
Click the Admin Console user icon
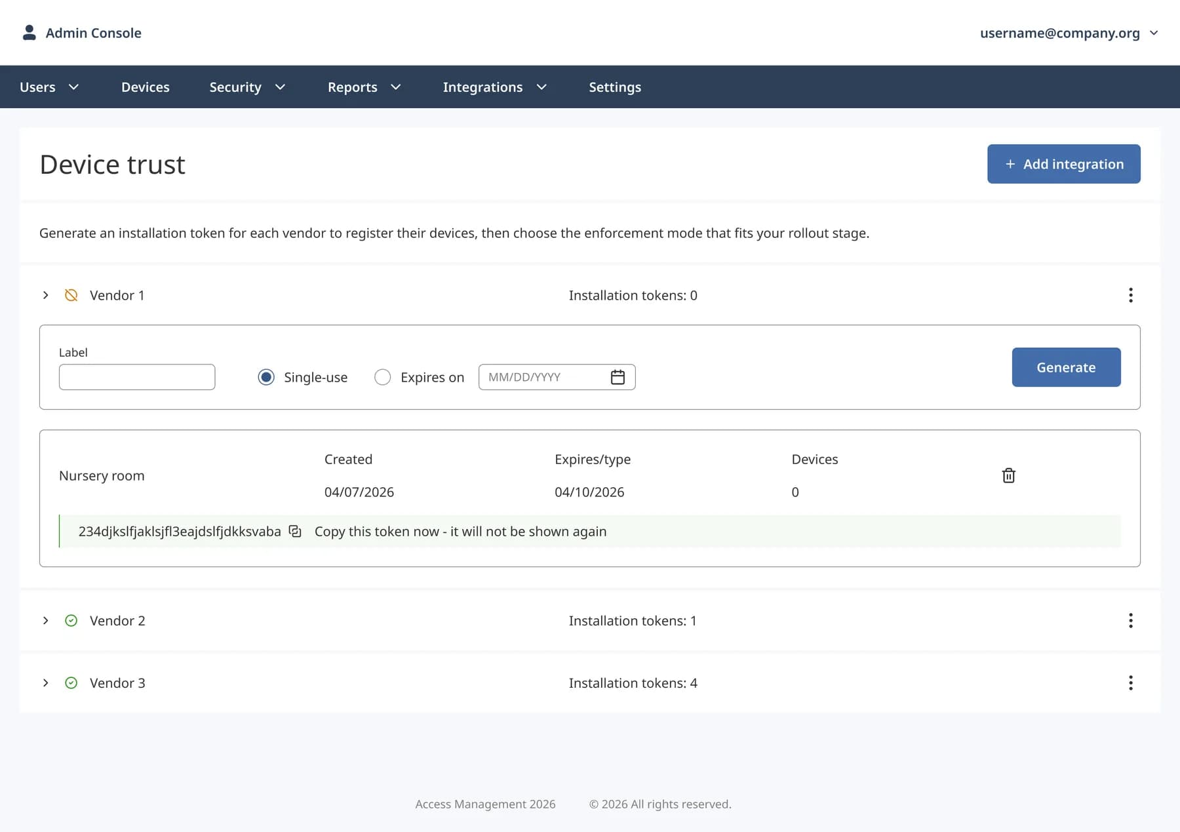(29, 33)
